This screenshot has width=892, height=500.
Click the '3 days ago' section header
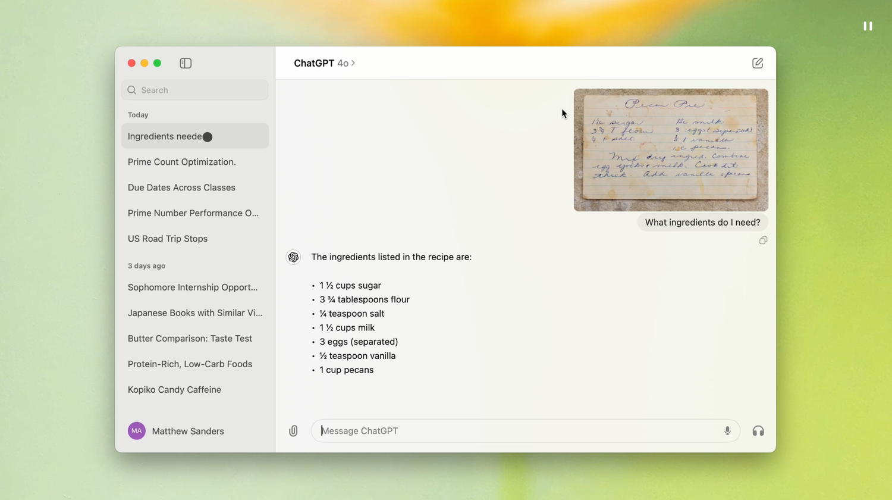[x=146, y=266]
